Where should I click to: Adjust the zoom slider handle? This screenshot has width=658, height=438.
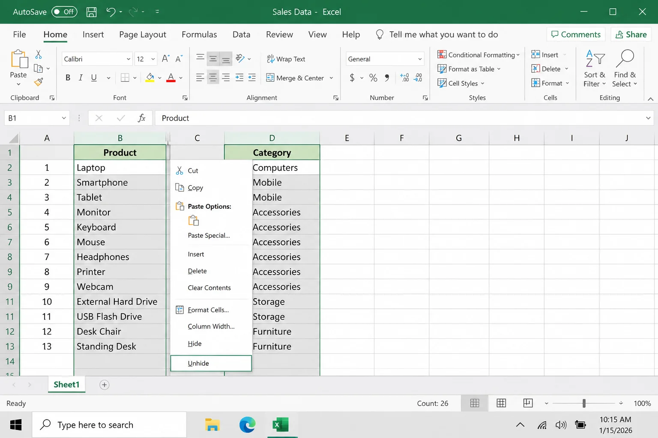point(584,403)
